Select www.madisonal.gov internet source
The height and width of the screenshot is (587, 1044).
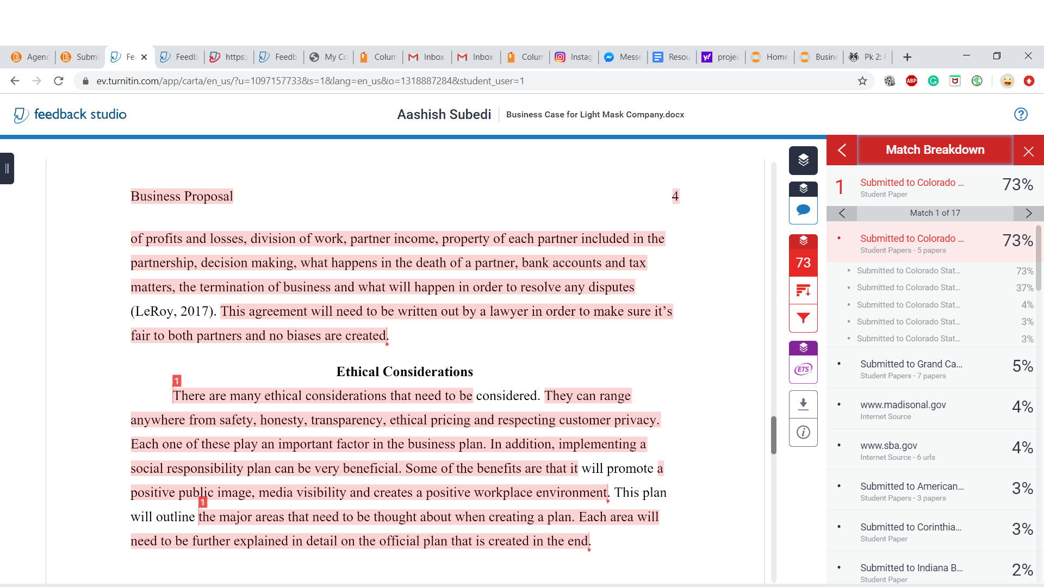[x=931, y=409]
